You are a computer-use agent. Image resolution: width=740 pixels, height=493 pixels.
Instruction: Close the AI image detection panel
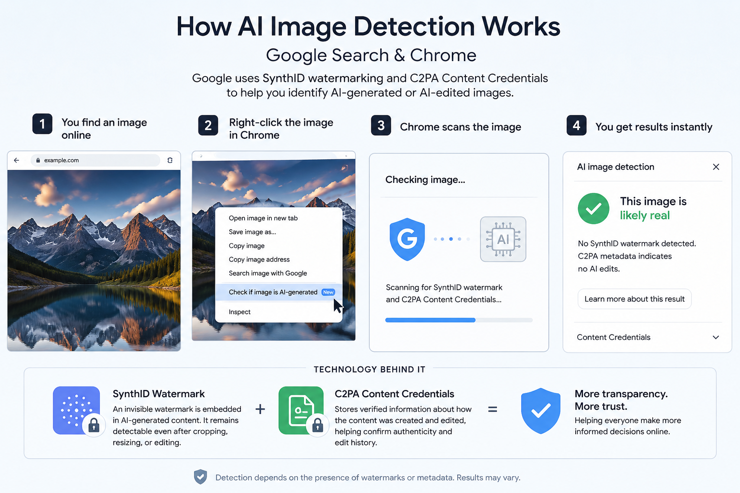716,167
